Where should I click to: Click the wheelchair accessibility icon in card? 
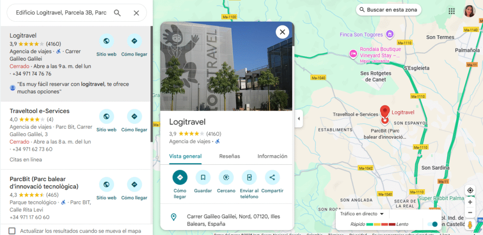[217, 141]
